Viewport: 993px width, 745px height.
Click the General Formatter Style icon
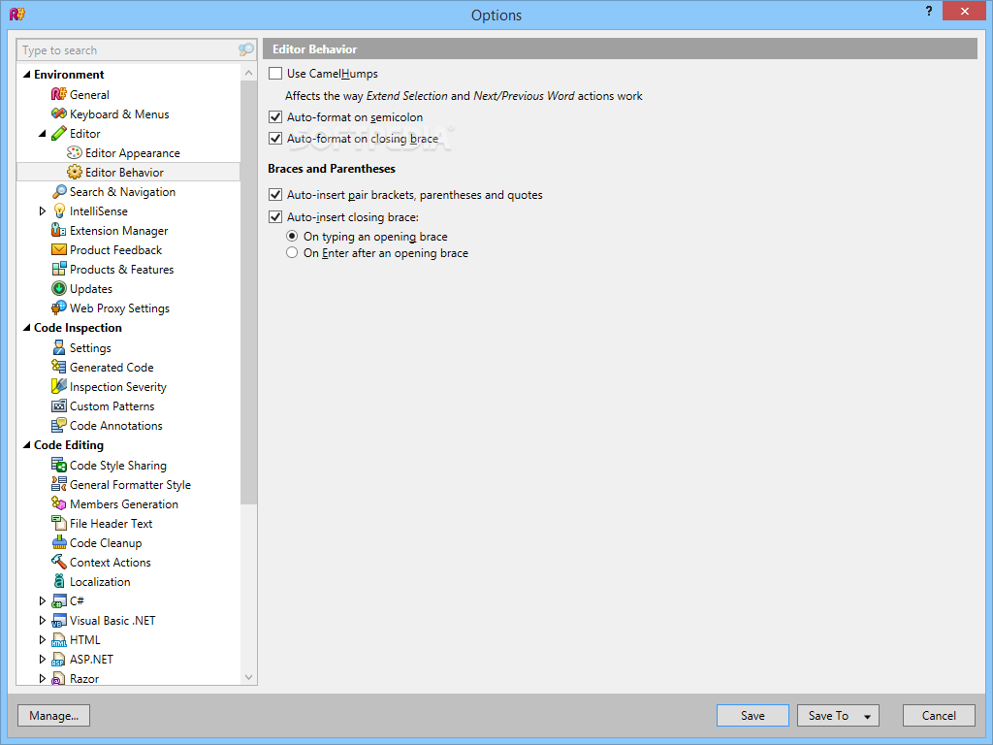pyautogui.click(x=58, y=485)
